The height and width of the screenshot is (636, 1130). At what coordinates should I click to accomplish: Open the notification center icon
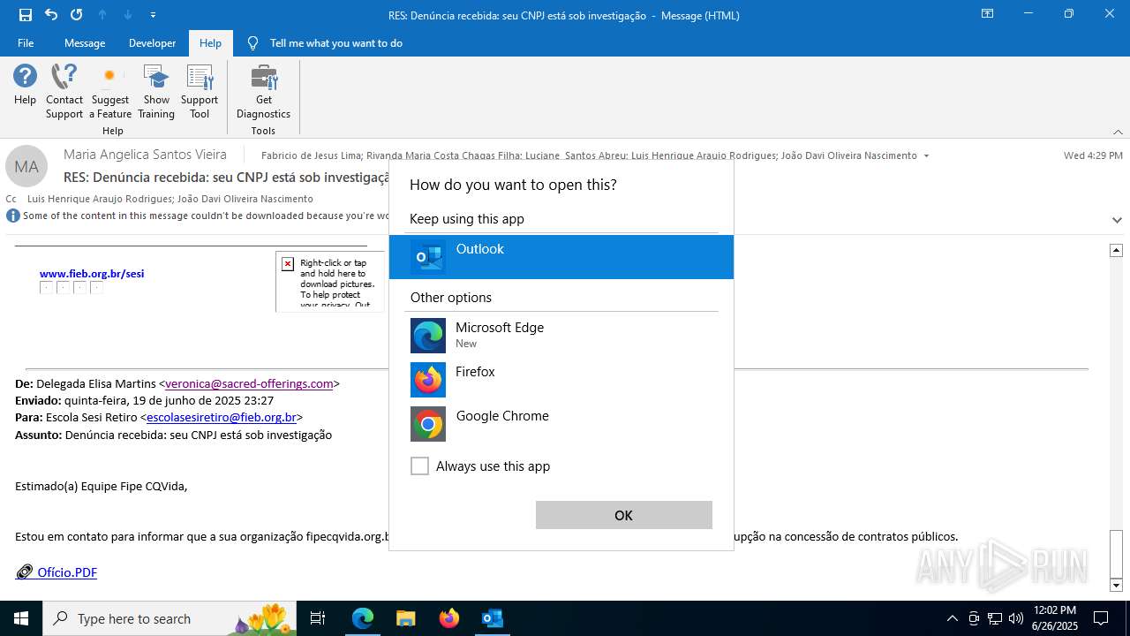(x=1101, y=618)
